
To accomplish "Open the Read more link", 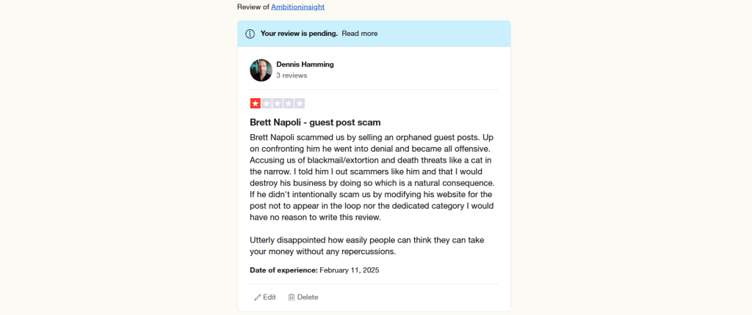I will click(x=360, y=34).
